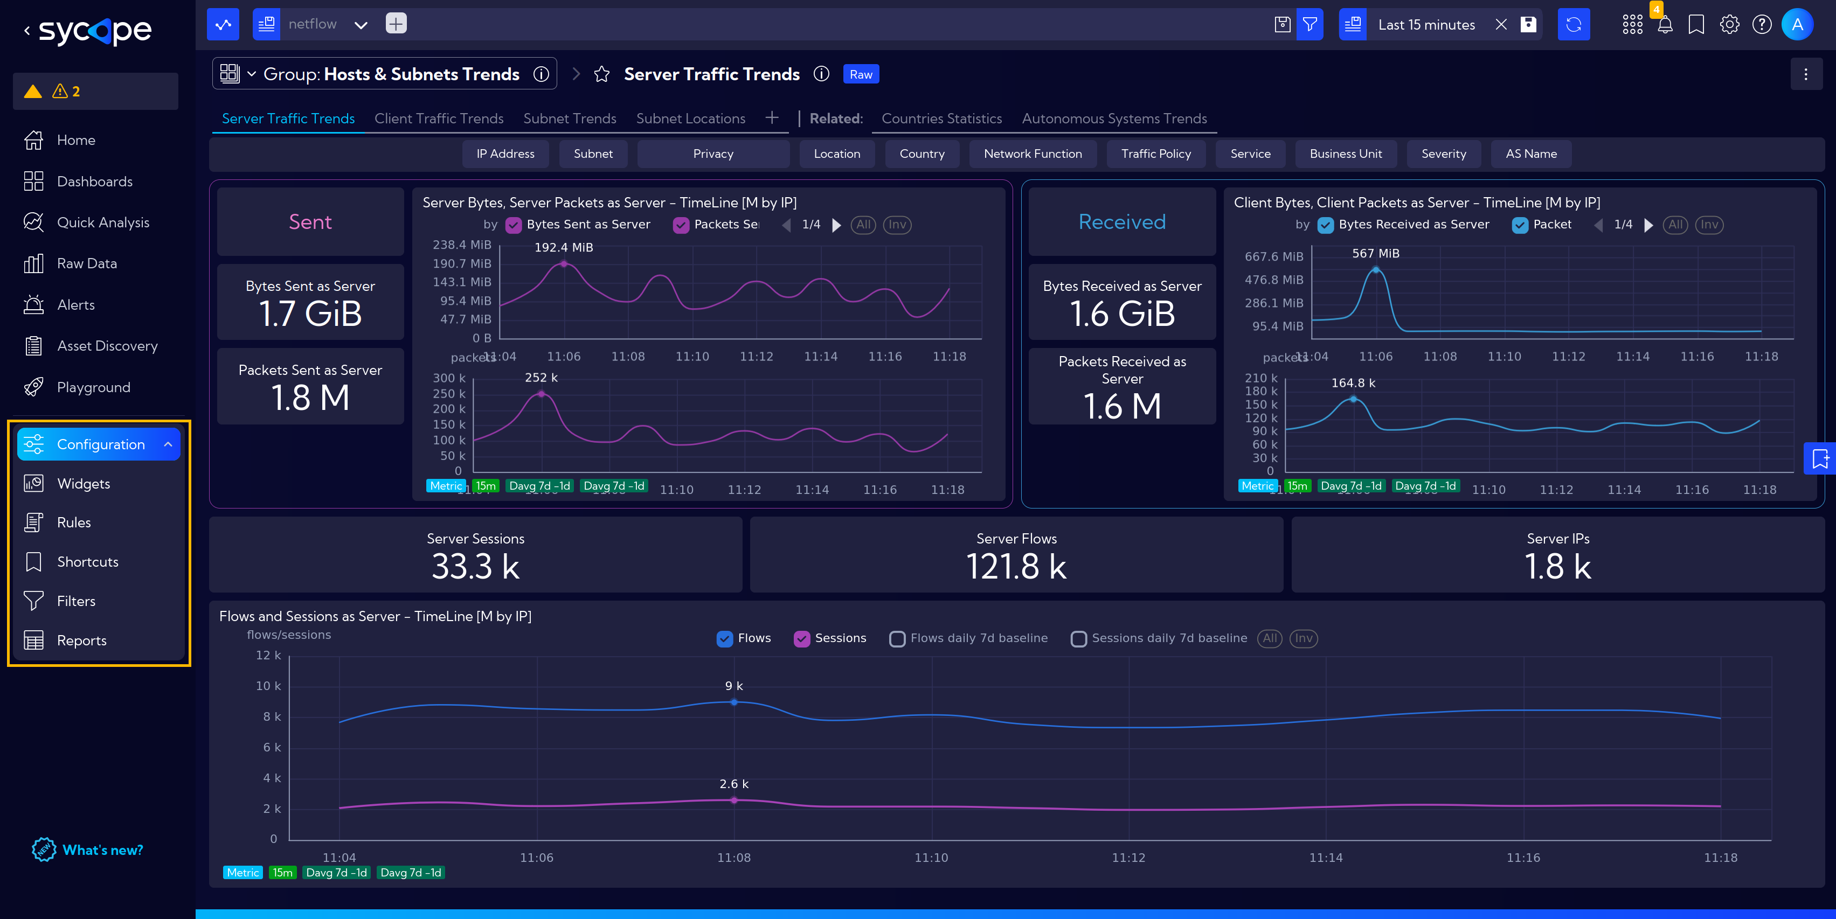
Task: Open the dashboard three-dot options menu
Action: pyautogui.click(x=1806, y=74)
